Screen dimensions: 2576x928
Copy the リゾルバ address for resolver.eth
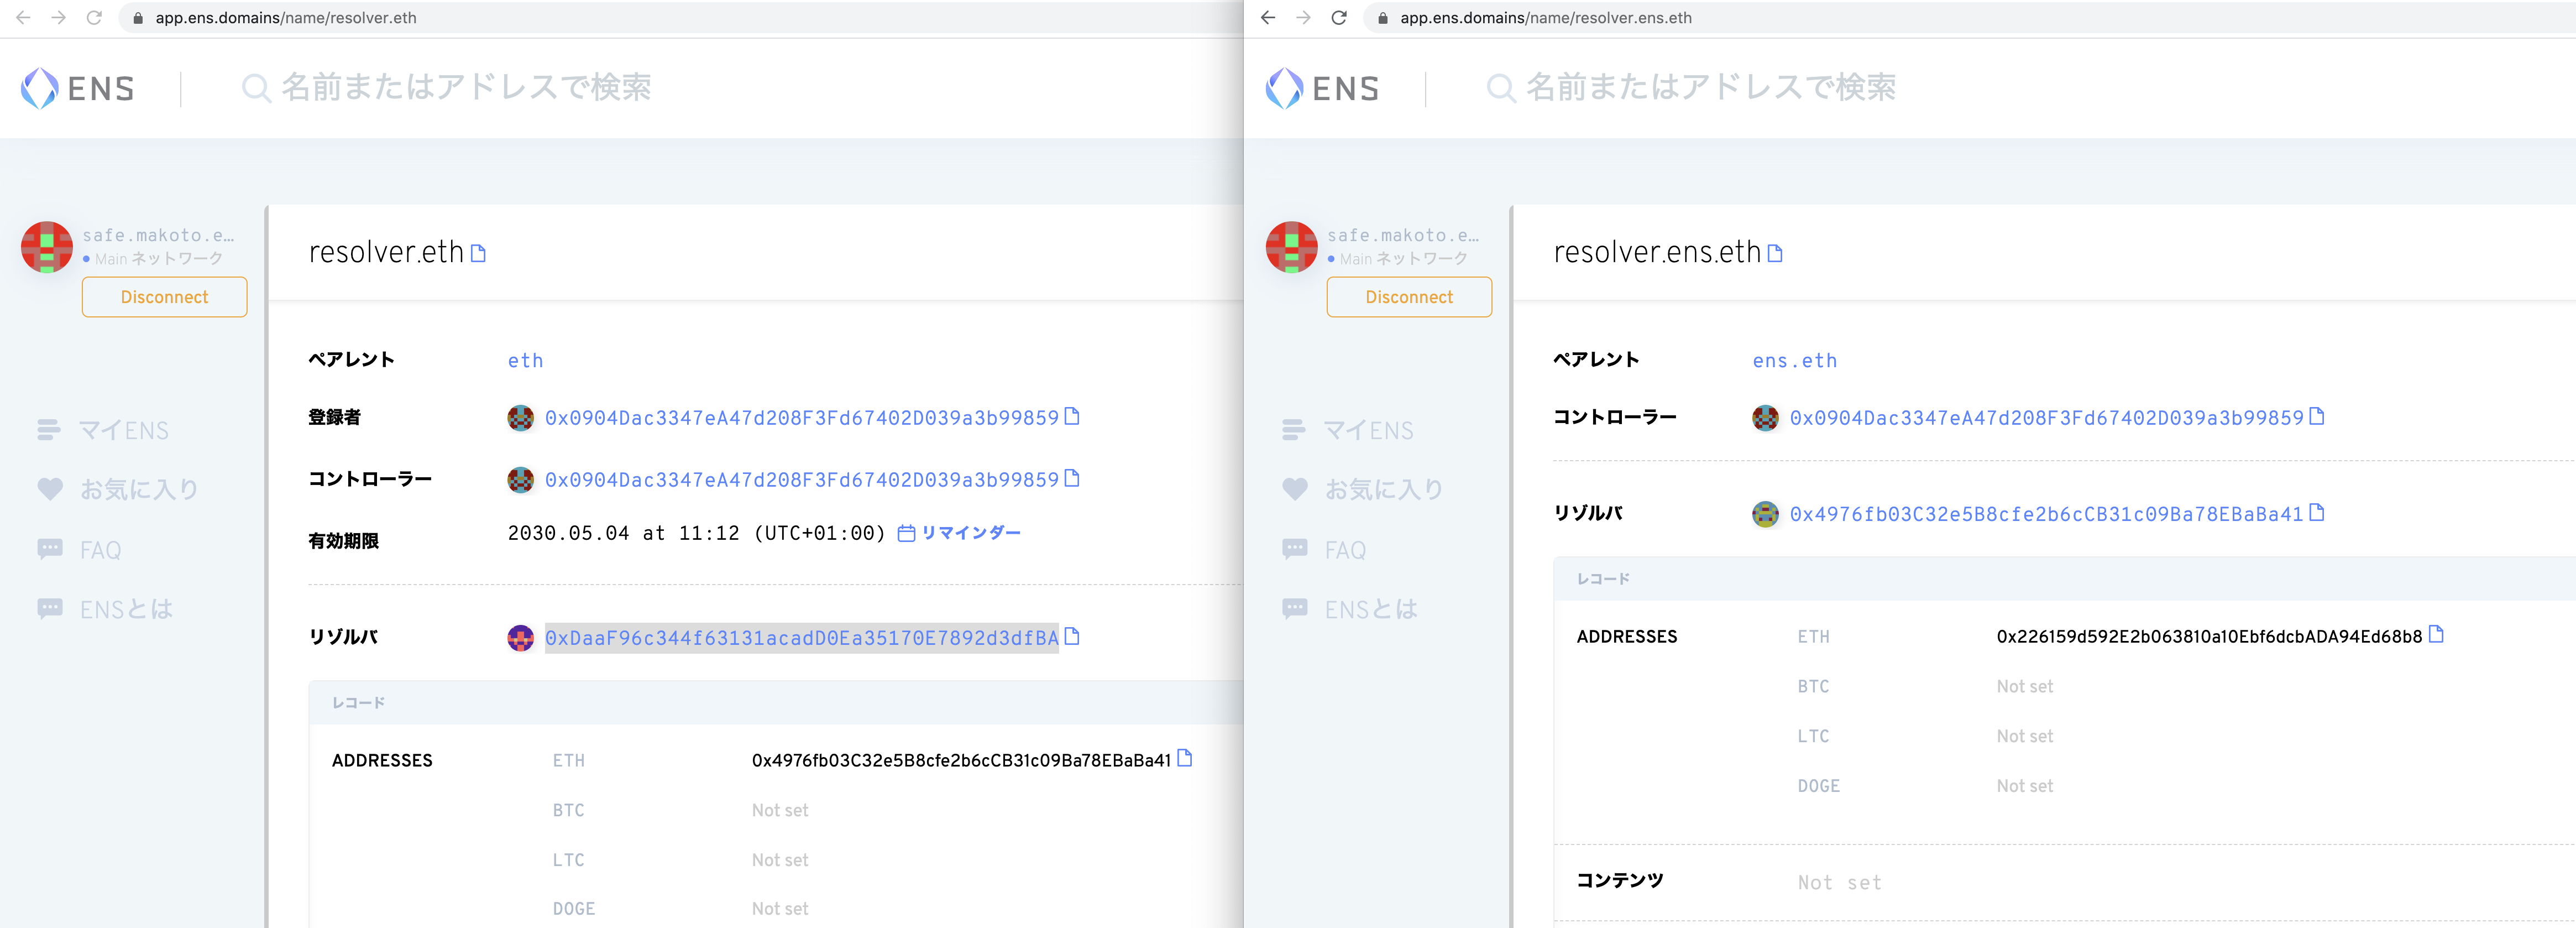1073,637
